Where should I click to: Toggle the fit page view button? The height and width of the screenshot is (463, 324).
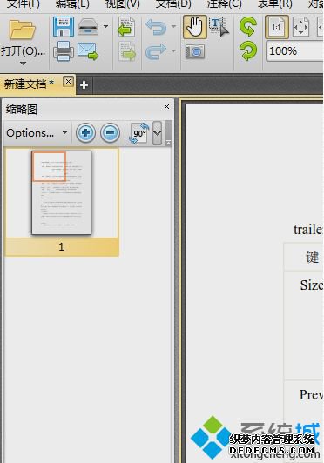tap(301, 27)
